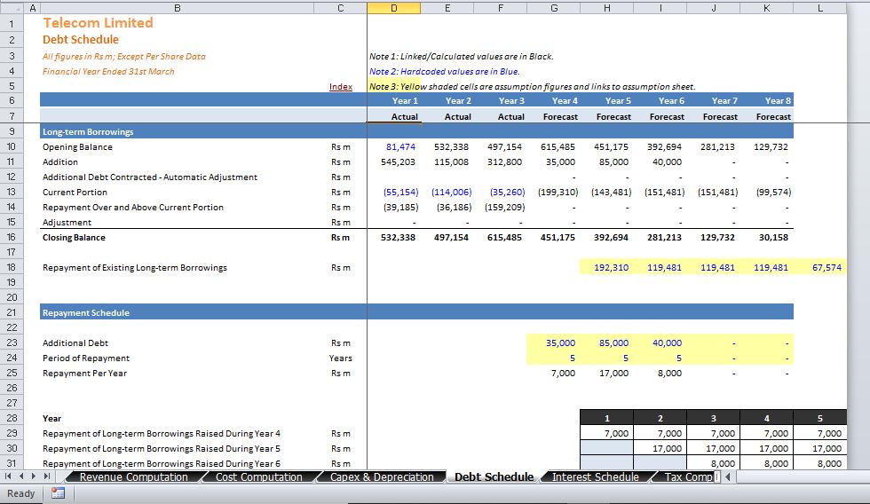
Task: Follow the Index hyperlink
Action: click(341, 86)
